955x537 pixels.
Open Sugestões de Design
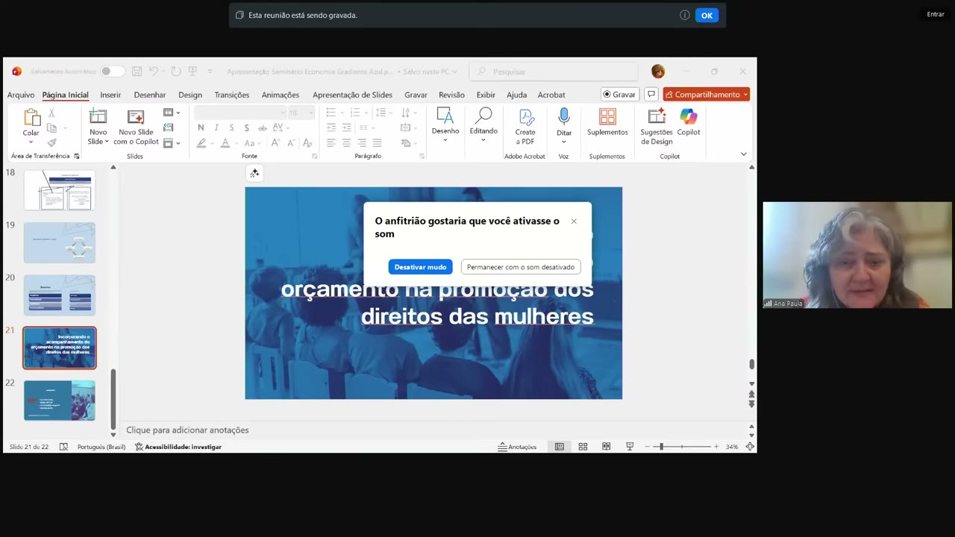[657, 126]
